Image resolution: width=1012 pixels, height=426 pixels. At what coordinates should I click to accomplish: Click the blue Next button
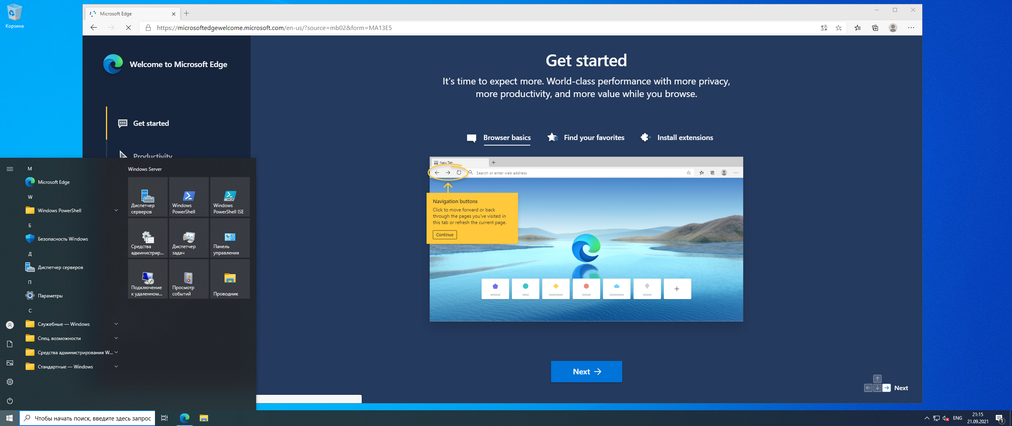coord(586,372)
